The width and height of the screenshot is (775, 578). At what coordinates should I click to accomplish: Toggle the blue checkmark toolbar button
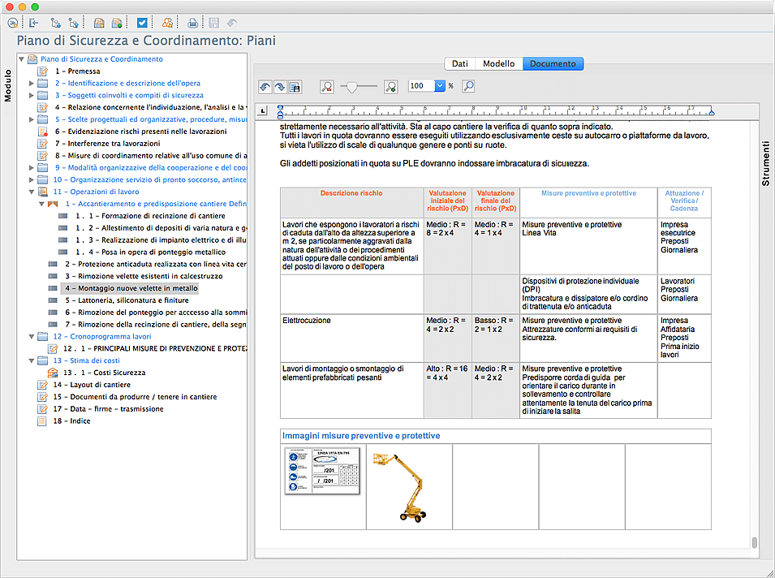click(x=142, y=23)
